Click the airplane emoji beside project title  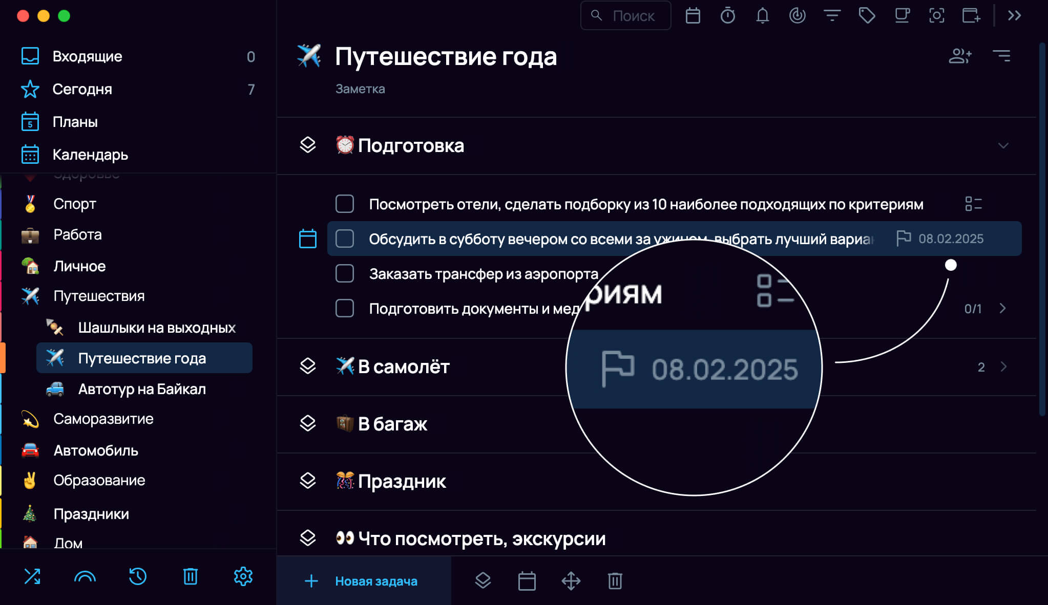point(309,56)
